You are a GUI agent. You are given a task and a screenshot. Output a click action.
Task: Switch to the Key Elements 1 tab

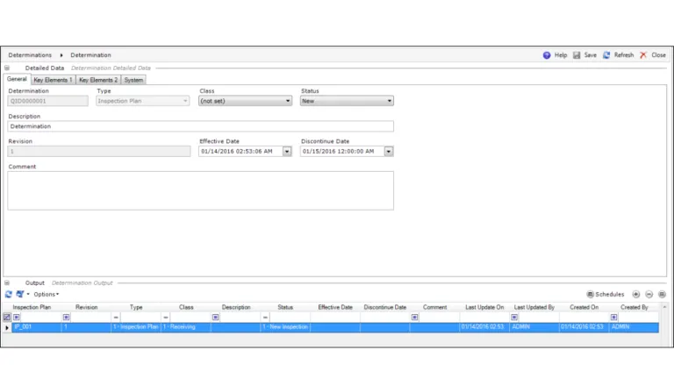pyautogui.click(x=53, y=80)
